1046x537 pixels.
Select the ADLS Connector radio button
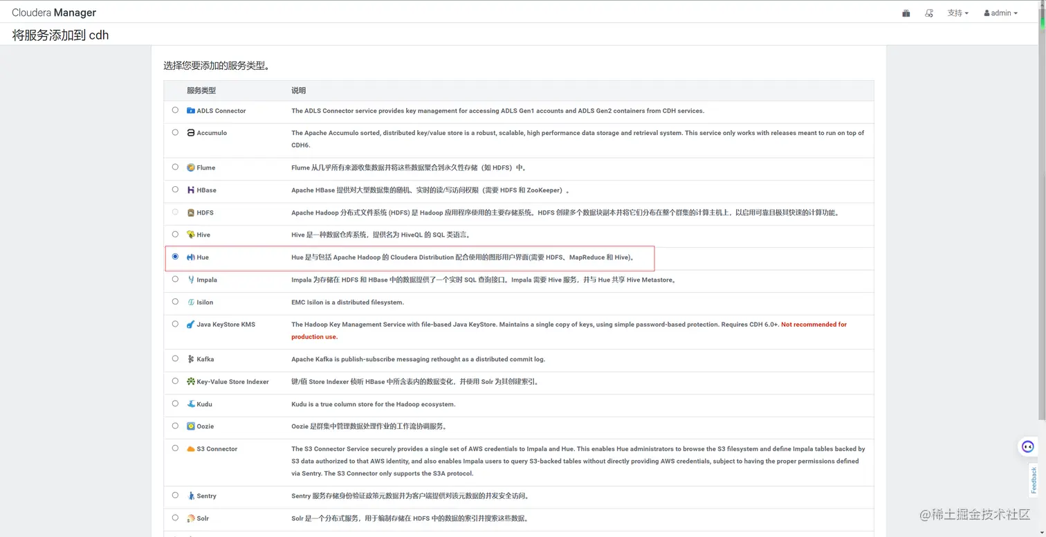[175, 110]
